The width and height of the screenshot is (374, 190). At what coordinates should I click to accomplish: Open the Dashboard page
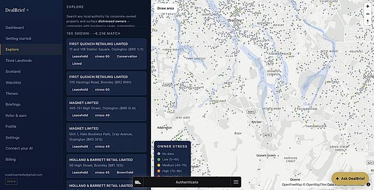pyautogui.click(x=14, y=27)
